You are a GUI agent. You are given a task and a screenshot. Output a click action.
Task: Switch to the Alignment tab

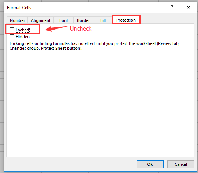point(41,20)
